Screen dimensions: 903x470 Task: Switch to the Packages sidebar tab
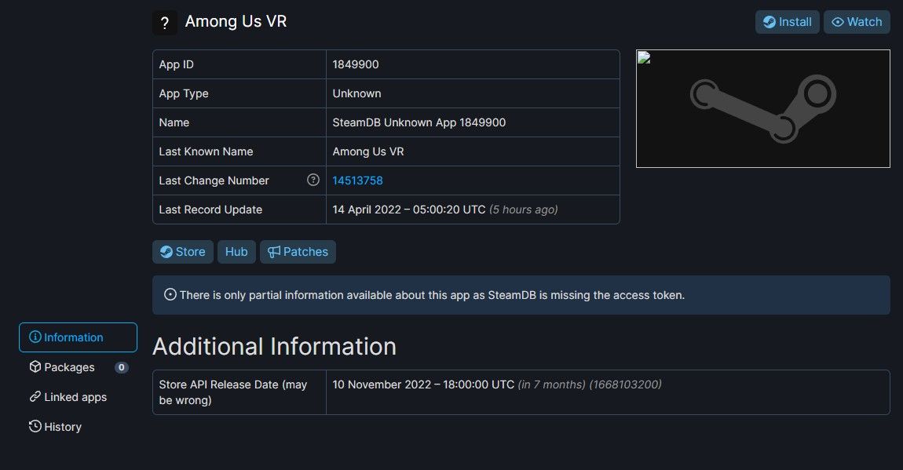(x=69, y=367)
